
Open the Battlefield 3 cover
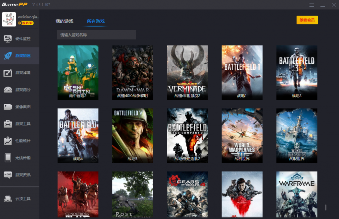297,73
